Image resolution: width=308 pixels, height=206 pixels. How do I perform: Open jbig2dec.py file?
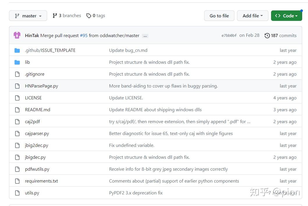pos(37,145)
